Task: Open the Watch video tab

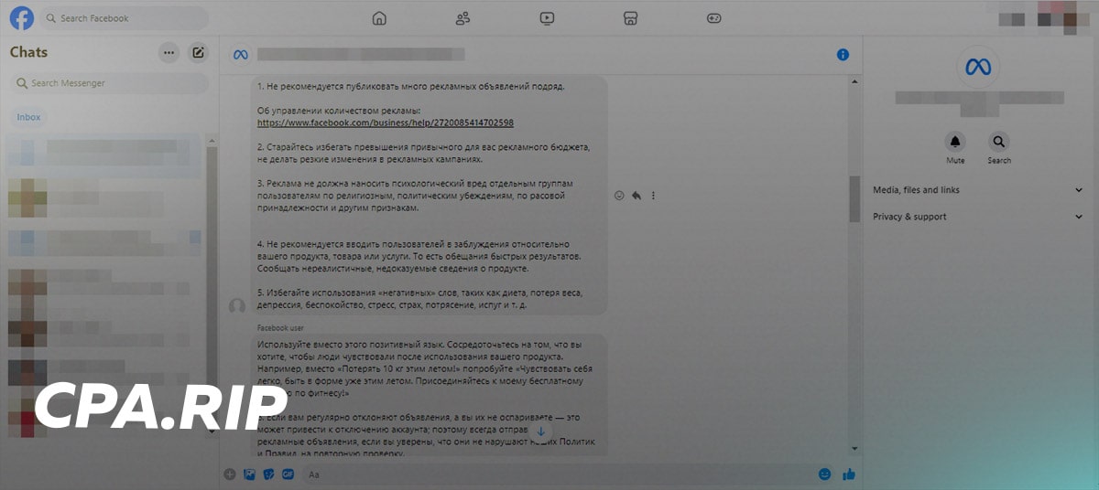Action: click(x=547, y=18)
